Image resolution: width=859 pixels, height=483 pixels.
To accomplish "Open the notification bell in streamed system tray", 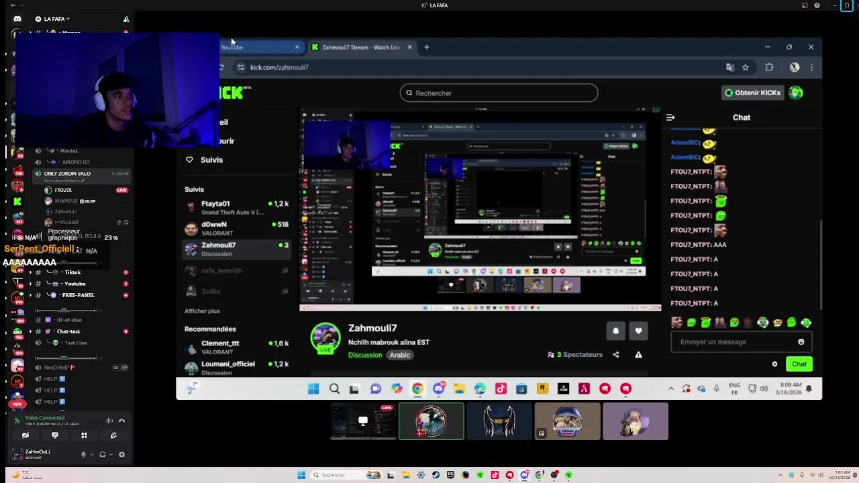I will coord(809,388).
